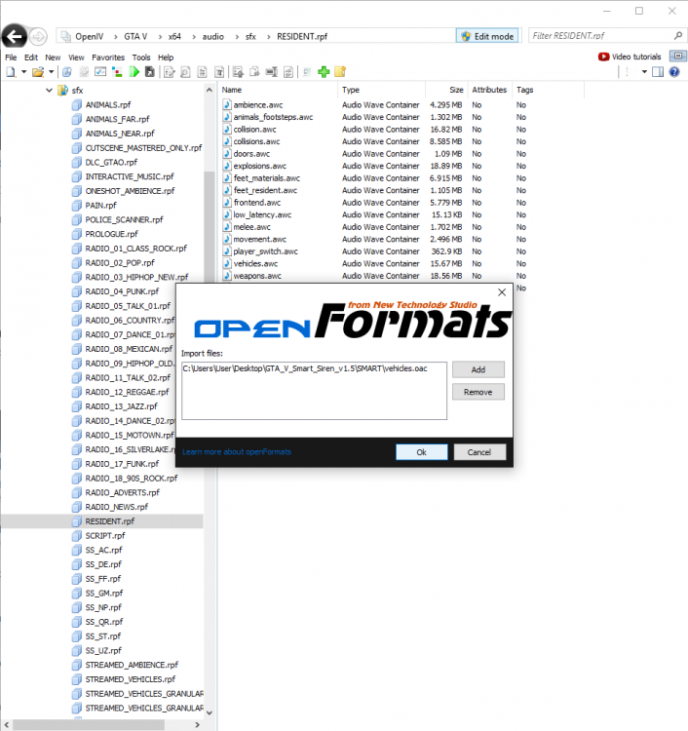
Task: Click the export copy-arrow toolbar icon
Action: (x=254, y=72)
